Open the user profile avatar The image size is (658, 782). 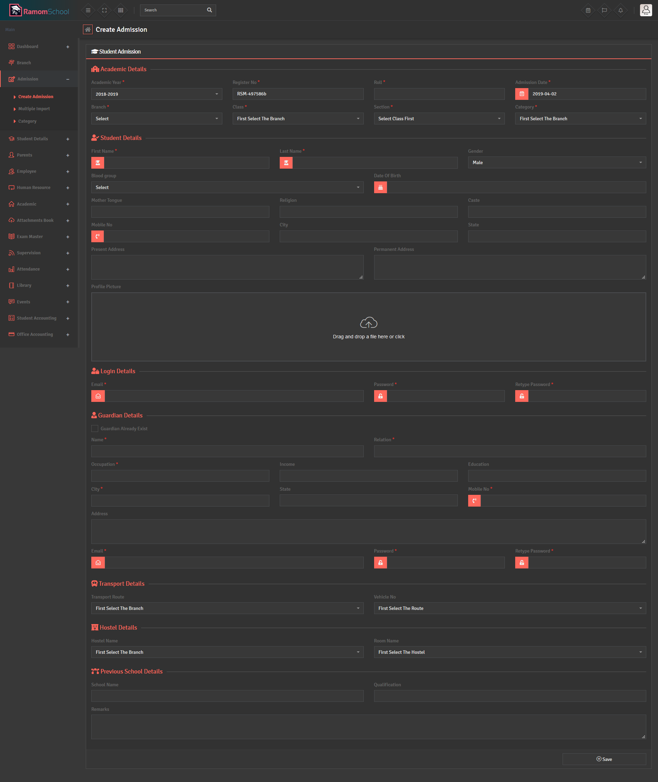pos(646,10)
